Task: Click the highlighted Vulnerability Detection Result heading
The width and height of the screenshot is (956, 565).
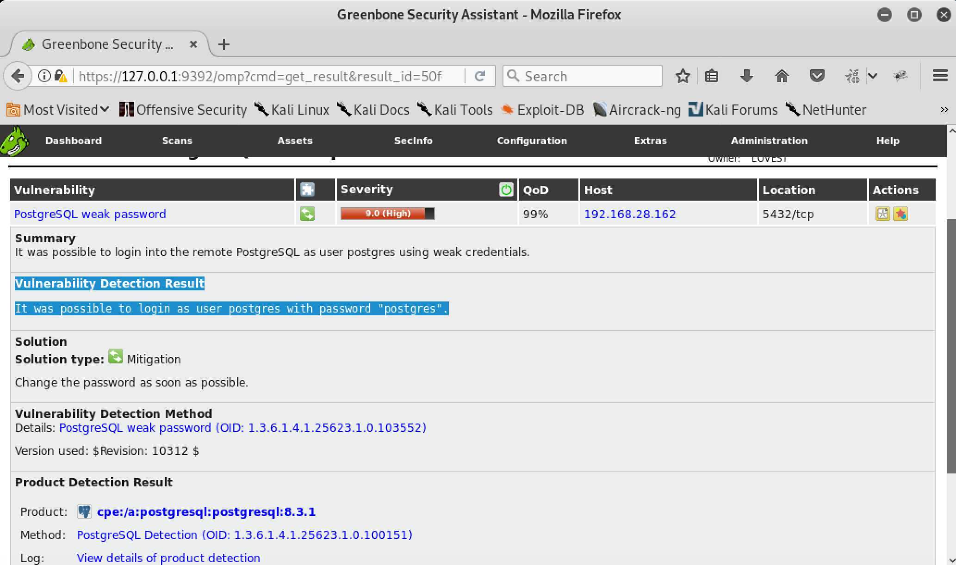Action: tap(110, 283)
